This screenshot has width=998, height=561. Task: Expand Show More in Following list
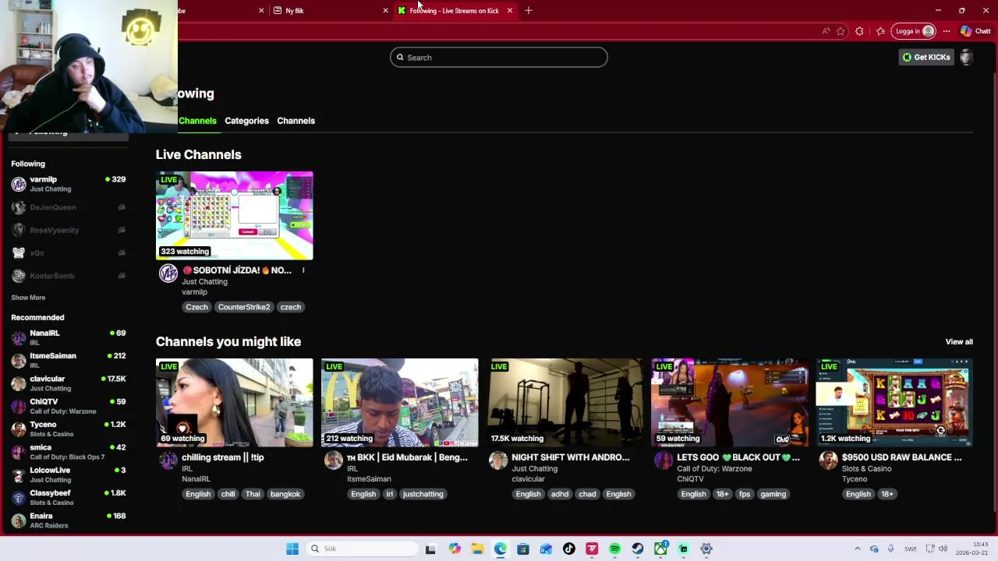pos(28,298)
